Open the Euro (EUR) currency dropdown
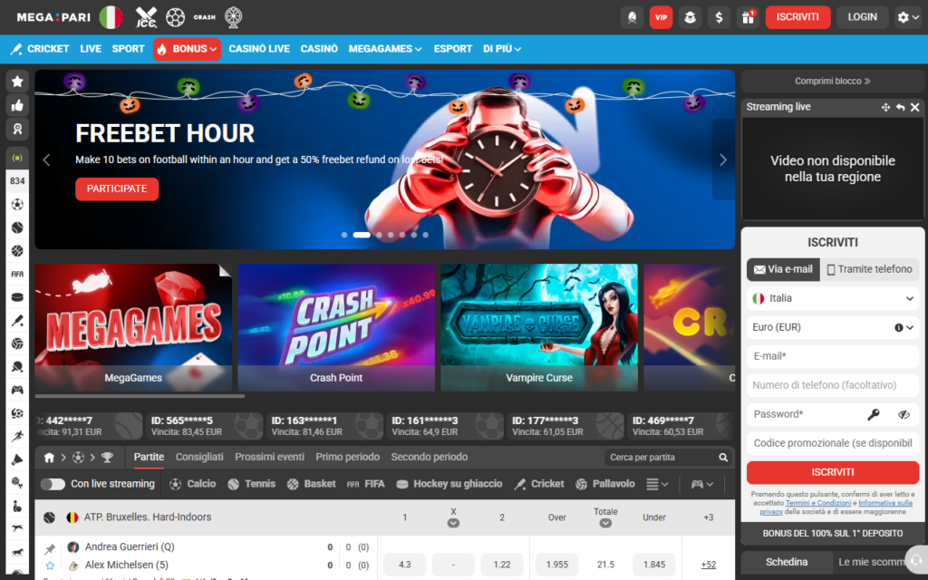The image size is (928, 580). [833, 327]
